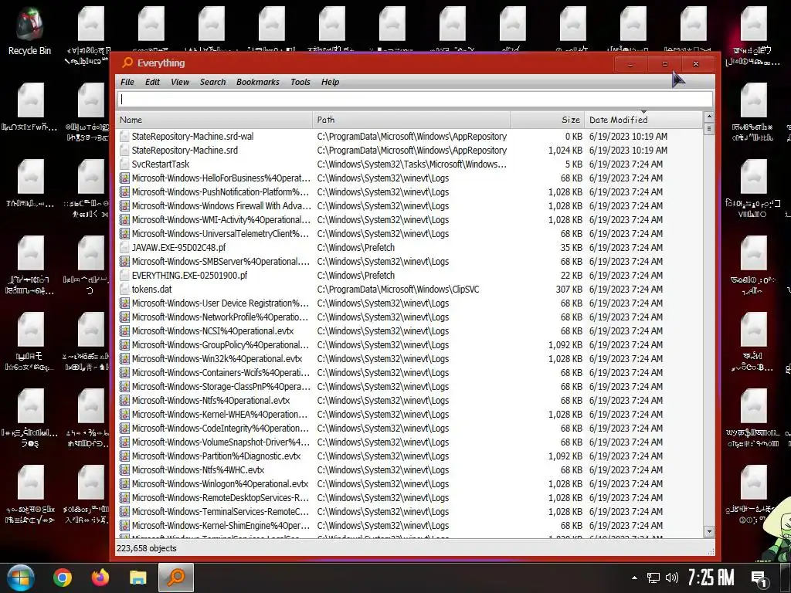Click scrollbar up arrow in results list
This screenshot has height=593, width=791.
tap(709, 117)
